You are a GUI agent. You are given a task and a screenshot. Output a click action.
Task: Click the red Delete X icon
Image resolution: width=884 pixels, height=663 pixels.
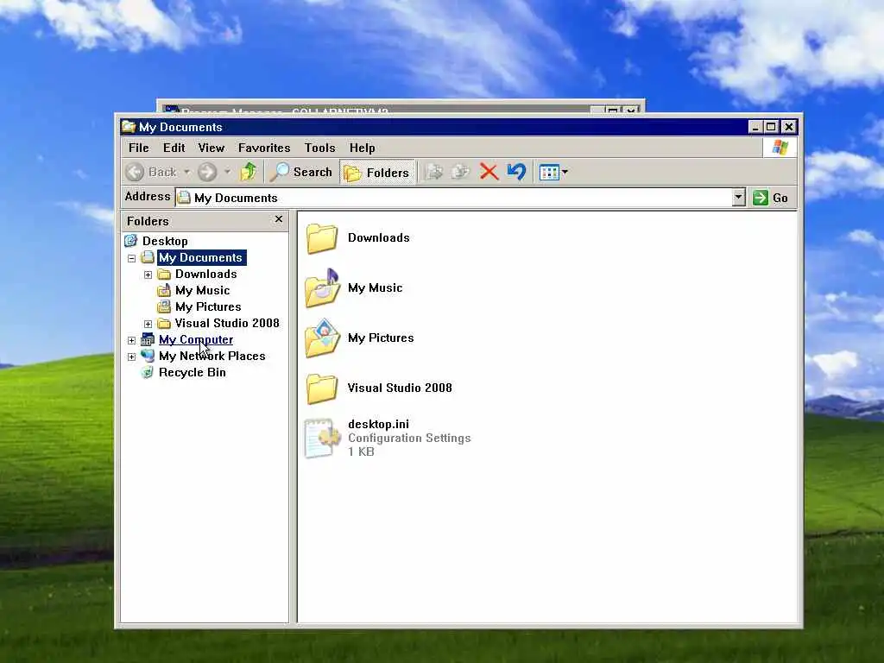click(489, 172)
